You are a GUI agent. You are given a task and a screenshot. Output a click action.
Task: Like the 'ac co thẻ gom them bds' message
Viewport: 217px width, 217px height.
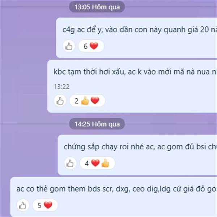[x=22, y=205]
